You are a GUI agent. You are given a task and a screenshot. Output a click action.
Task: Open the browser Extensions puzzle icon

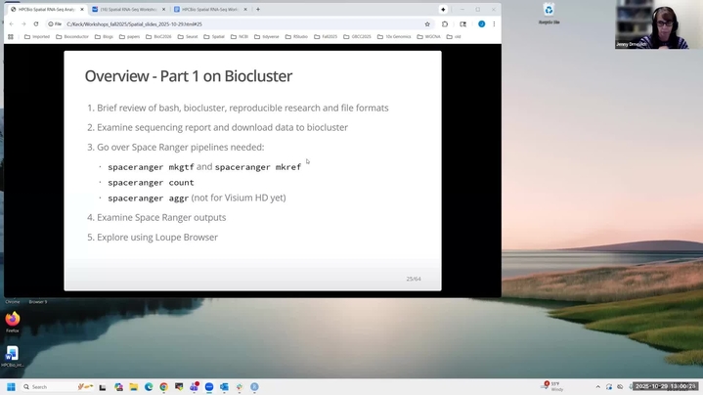[x=445, y=23]
